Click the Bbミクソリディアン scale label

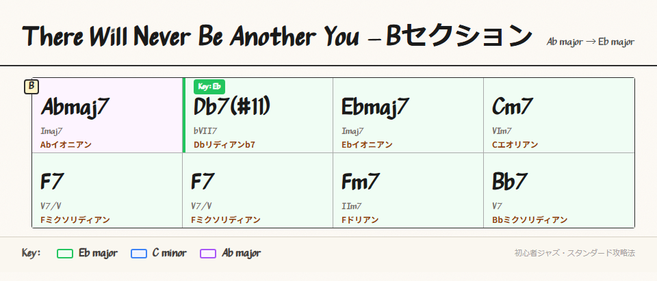pyautogui.click(x=530, y=219)
